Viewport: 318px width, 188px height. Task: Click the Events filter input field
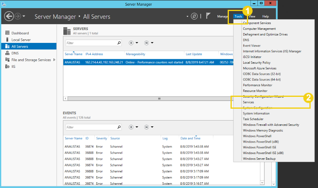tap(91, 127)
